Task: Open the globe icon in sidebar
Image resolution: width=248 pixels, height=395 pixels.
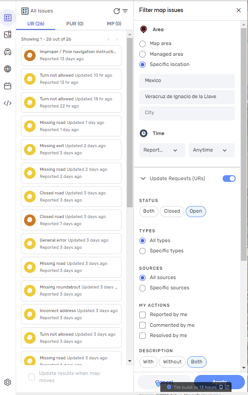Action: coord(8,69)
